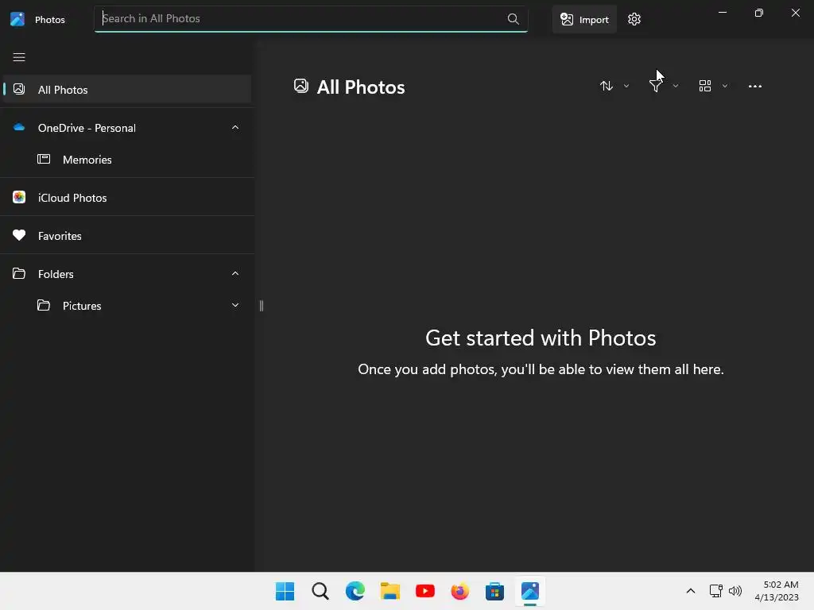
Task: Click the Import button
Action: pyautogui.click(x=584, y=19)
